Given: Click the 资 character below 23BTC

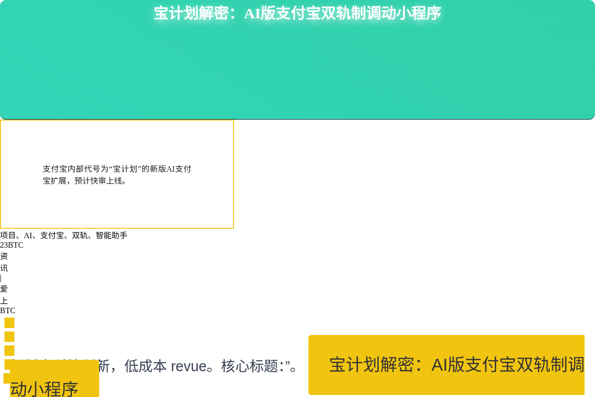Looking at the screenshot, I should pos(4,256).
